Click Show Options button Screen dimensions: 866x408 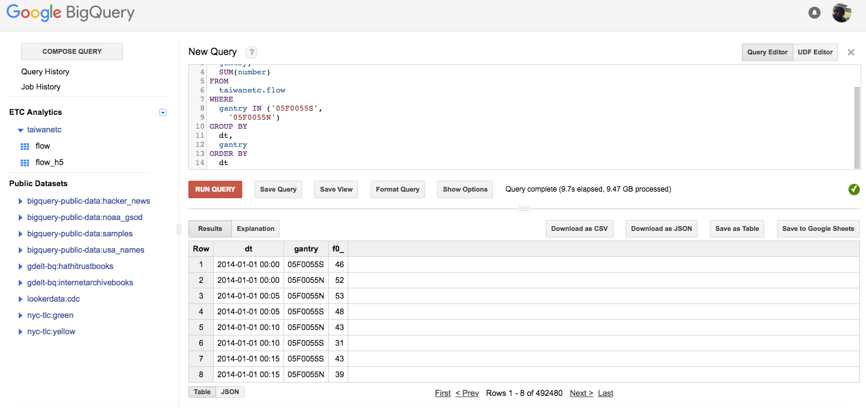tap(465, 189)
